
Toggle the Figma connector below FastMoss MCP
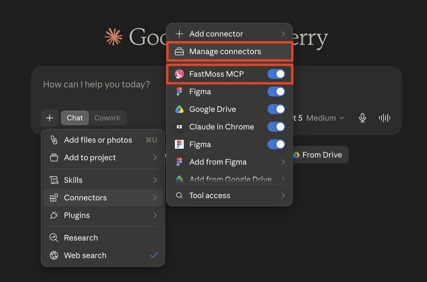(276, 92)
